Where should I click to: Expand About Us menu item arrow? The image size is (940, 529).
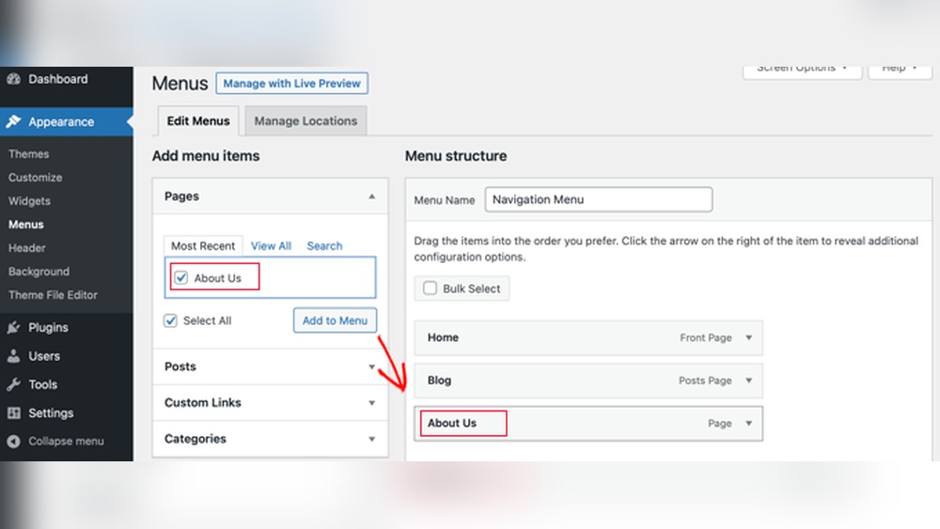click(749, 424)
